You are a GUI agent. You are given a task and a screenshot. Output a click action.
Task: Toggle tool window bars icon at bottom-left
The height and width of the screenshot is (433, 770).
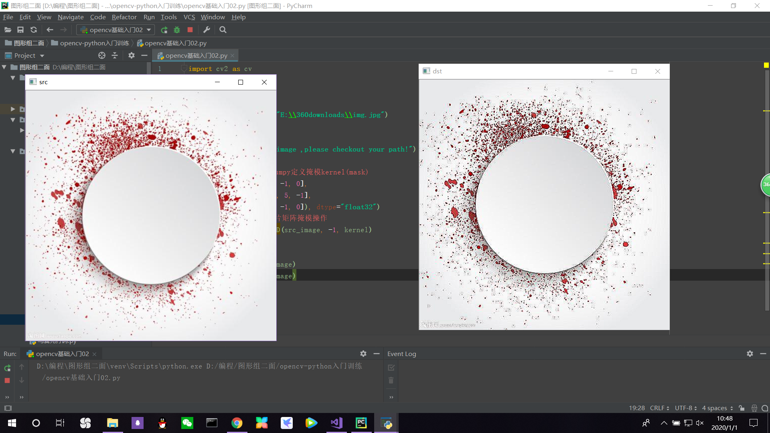point(8,408)
